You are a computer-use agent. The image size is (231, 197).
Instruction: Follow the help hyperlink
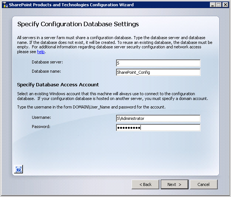pyautogui.click(x=41, y=52)
